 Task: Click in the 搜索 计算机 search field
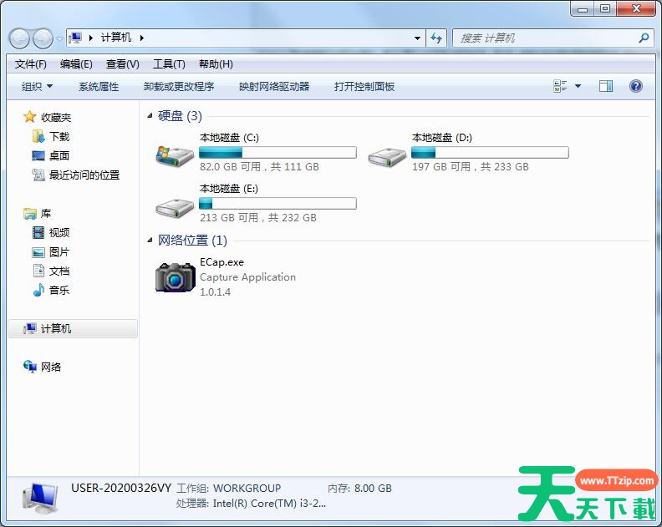[547, 38]
